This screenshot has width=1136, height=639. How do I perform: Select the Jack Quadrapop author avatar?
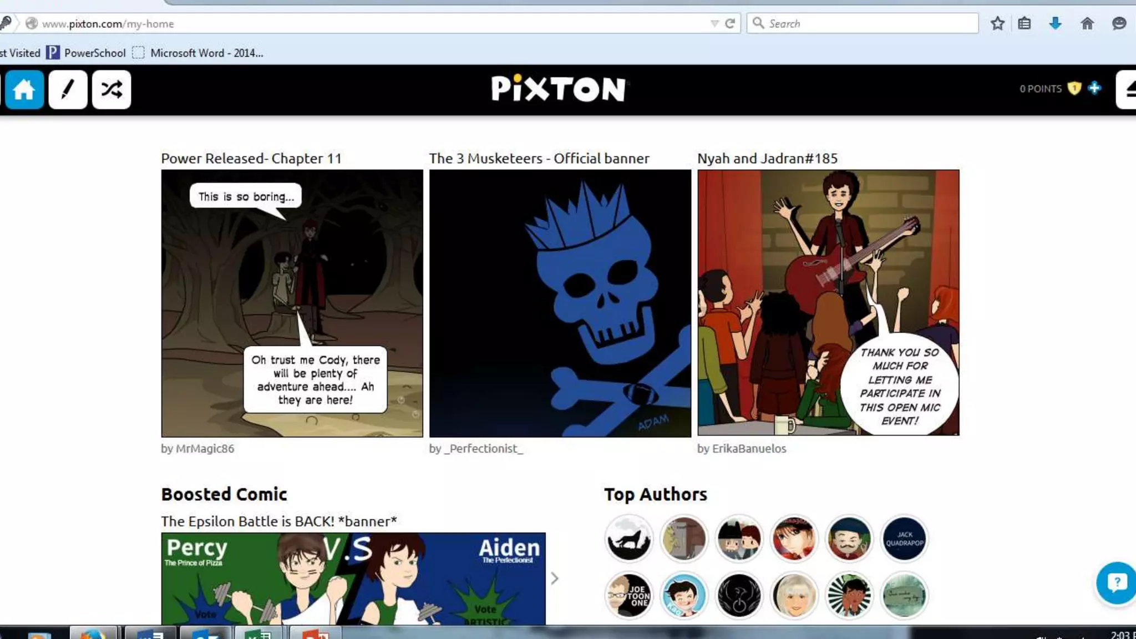[904, 539]
